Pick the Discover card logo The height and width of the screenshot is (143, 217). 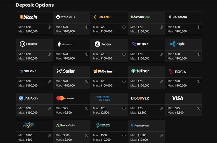coord(140,98)
